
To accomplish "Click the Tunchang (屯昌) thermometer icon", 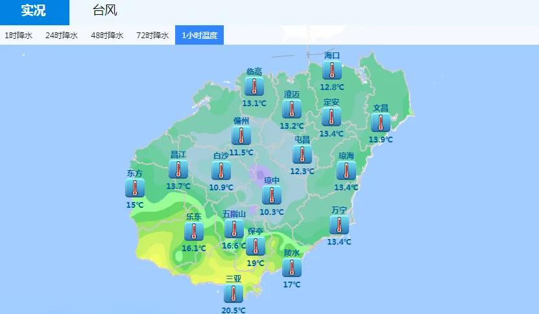I will point(302,155).
